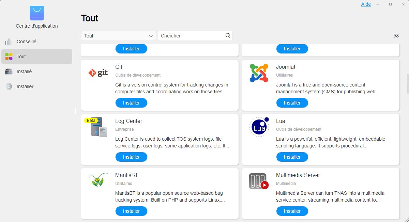Click the search magnifier icon
Viewport: 409px width, 222px height.
[228, 36]
